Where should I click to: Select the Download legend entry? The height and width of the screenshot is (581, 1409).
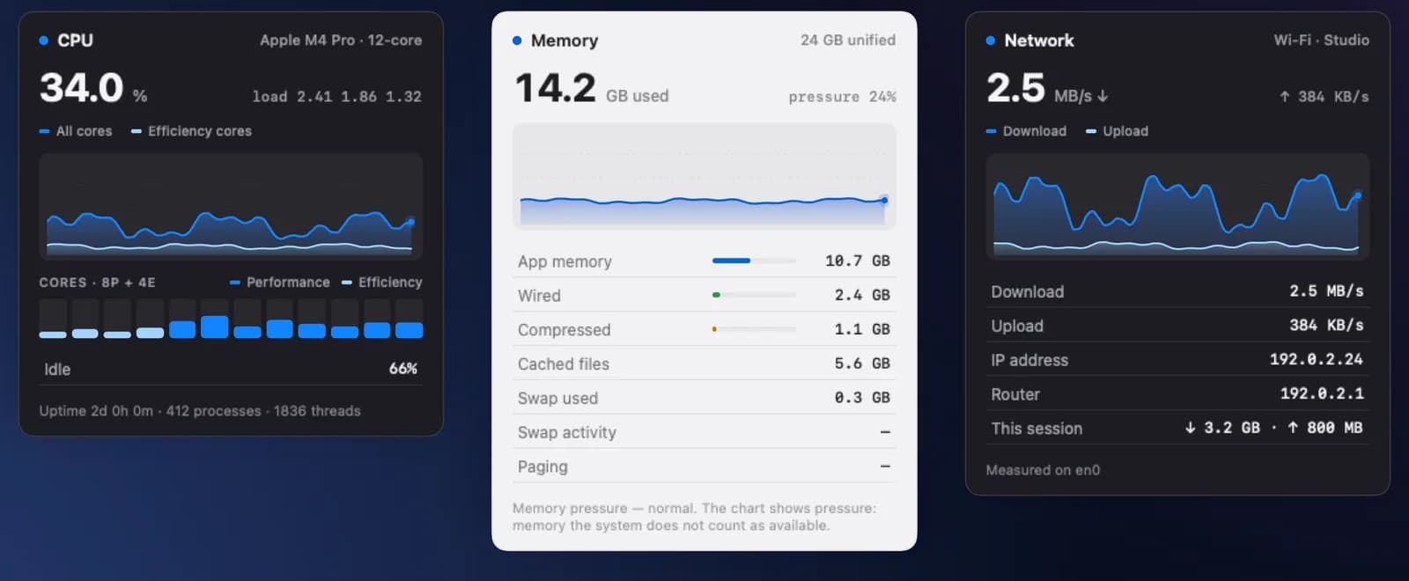[x=1026, y=131]
